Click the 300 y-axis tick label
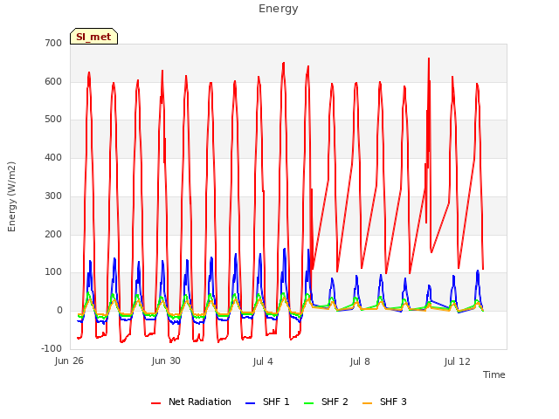559x419 pixels. (x=53, y=196)
